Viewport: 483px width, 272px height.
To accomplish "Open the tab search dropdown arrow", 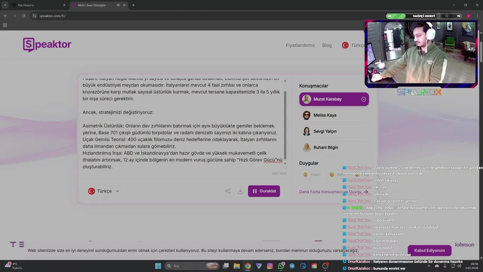I will click(x=5, y=5).
